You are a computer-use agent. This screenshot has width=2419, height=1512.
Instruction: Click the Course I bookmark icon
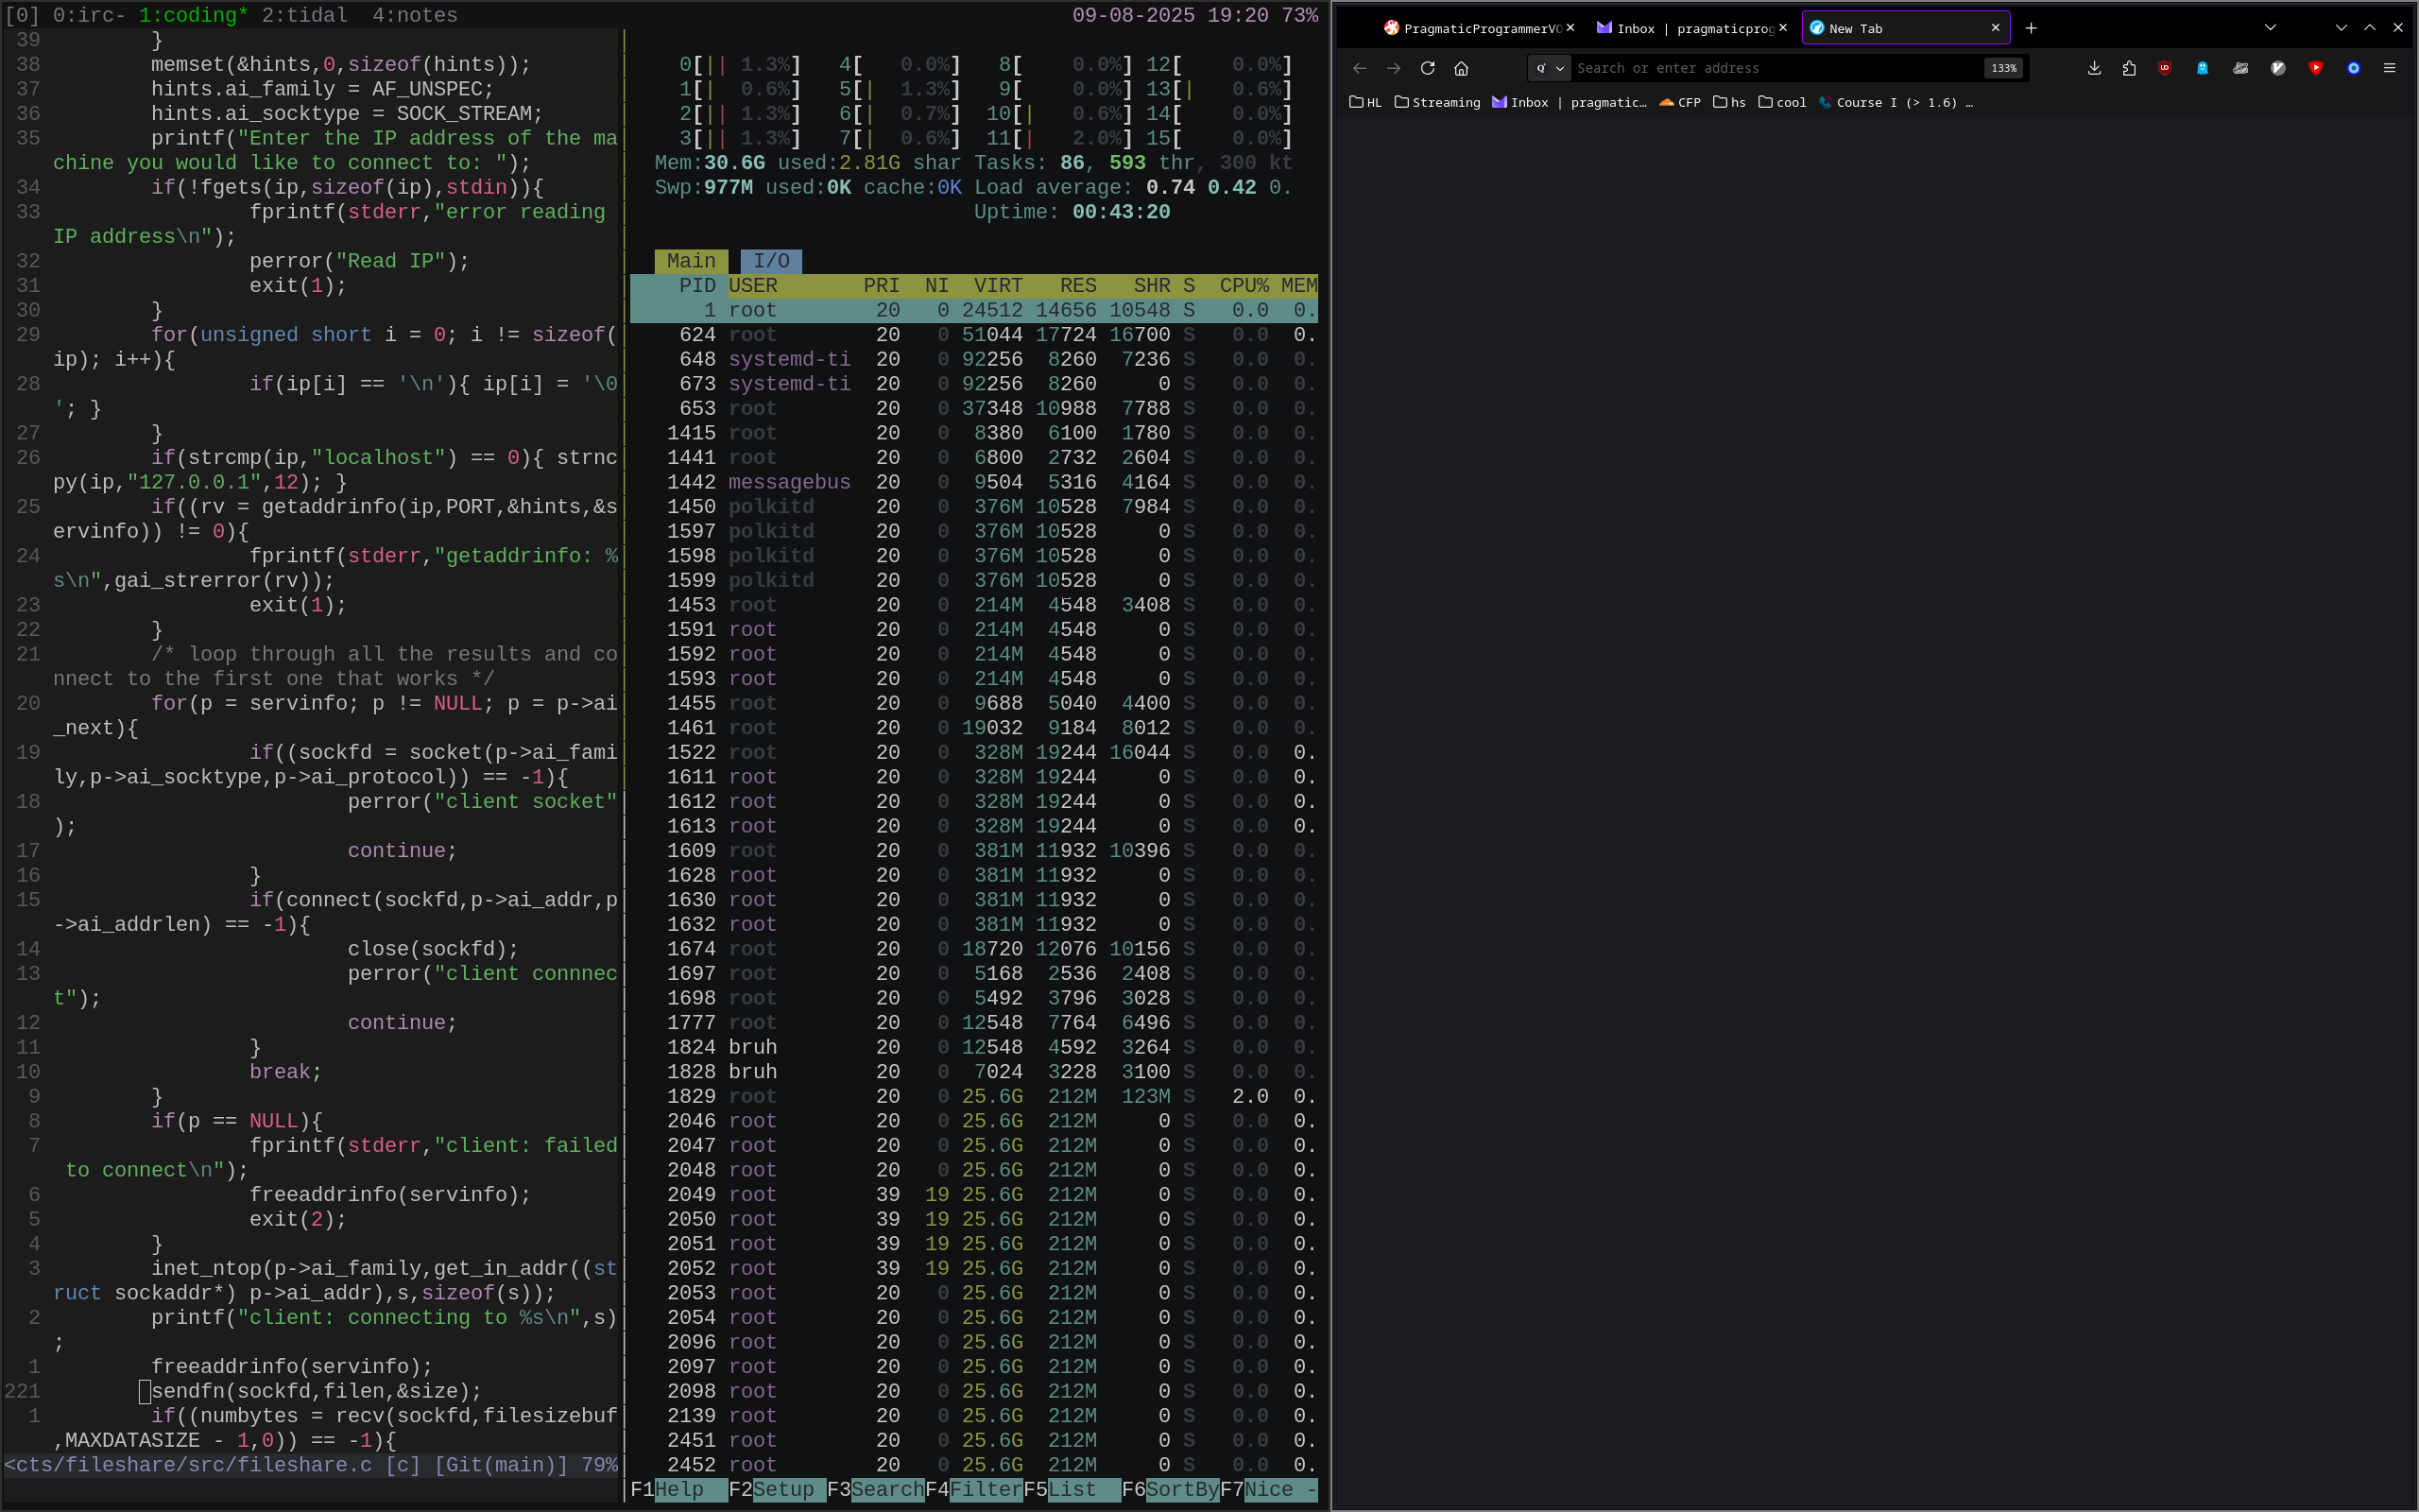click(1827, 102)
